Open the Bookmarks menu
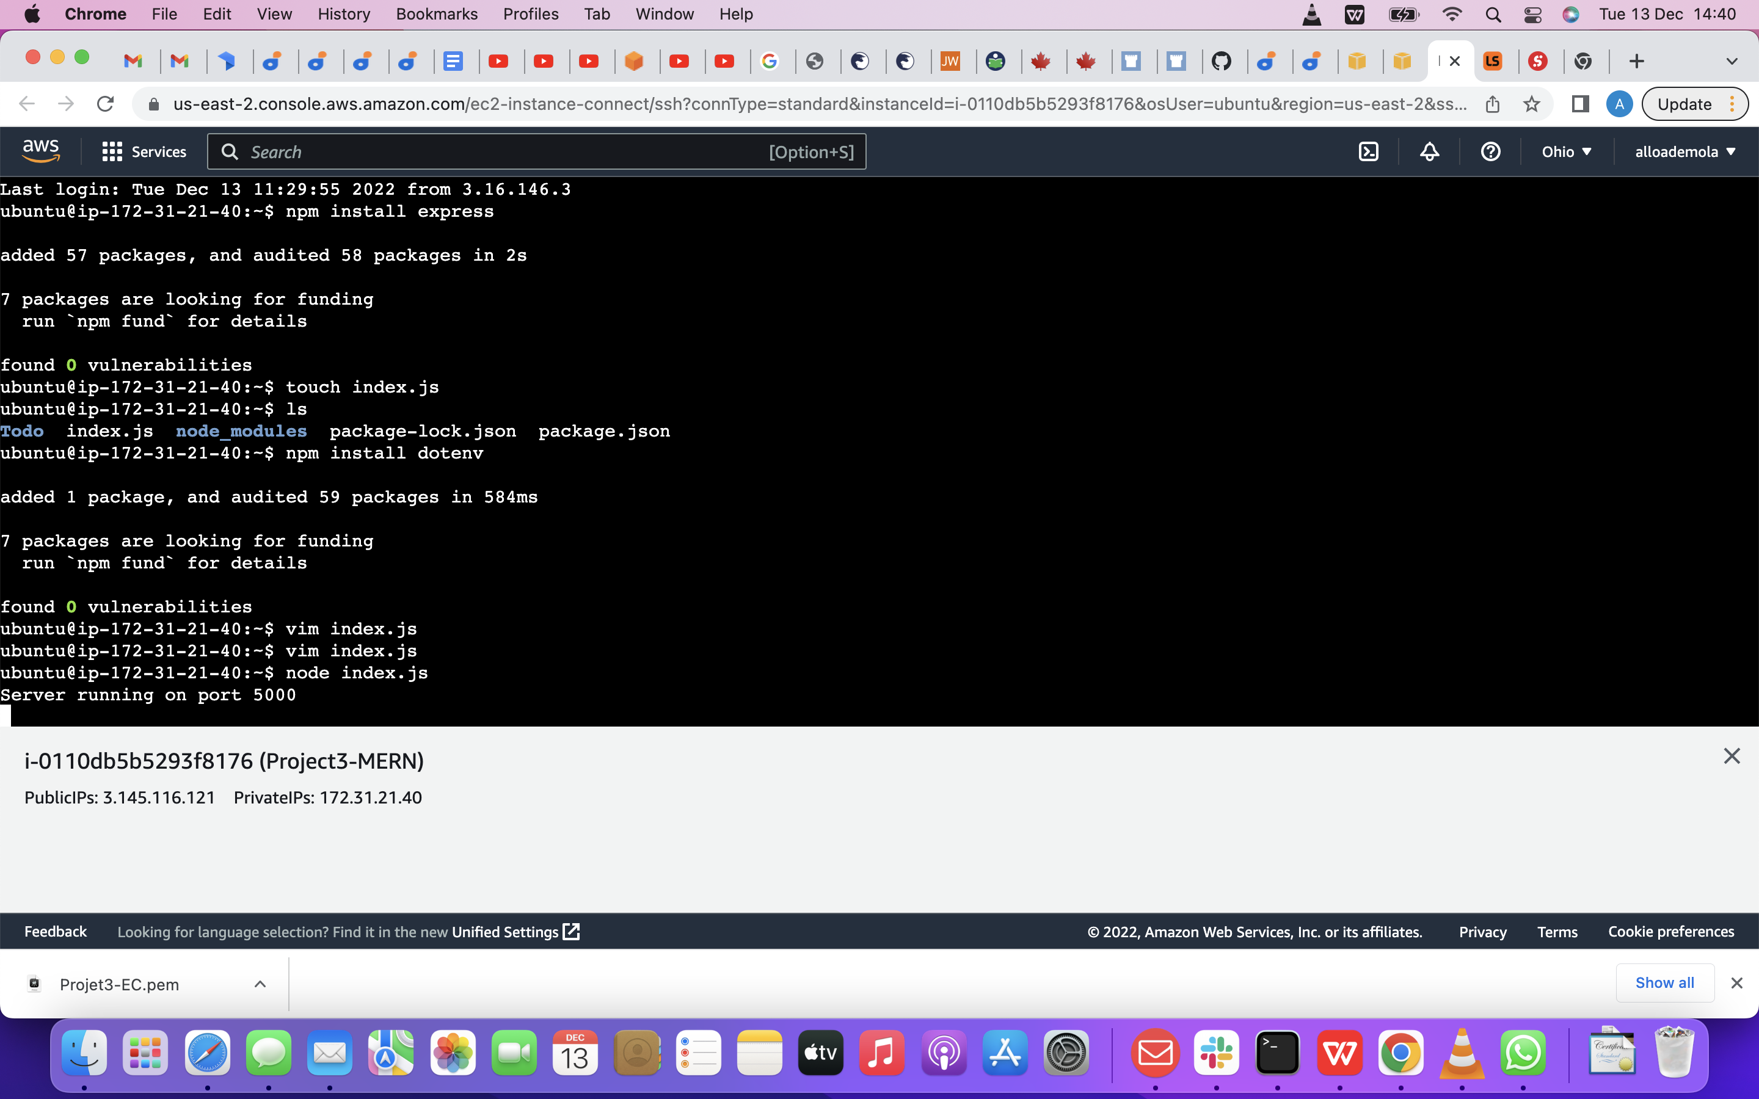 436,14
